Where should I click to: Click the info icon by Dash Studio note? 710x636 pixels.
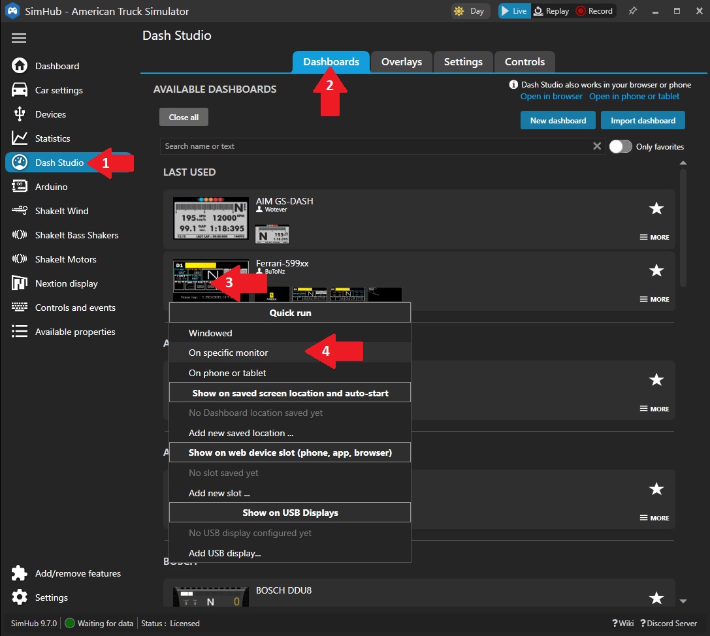[x=513, y=84]
